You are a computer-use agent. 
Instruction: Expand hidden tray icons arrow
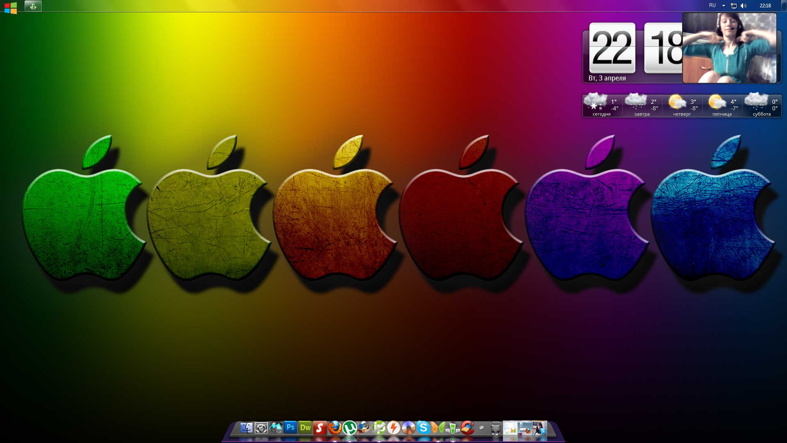(723, 6)
